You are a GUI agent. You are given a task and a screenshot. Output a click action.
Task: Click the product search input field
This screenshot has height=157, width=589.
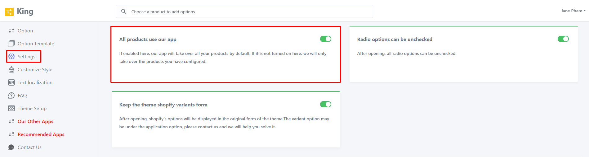(x=248, y=12)
